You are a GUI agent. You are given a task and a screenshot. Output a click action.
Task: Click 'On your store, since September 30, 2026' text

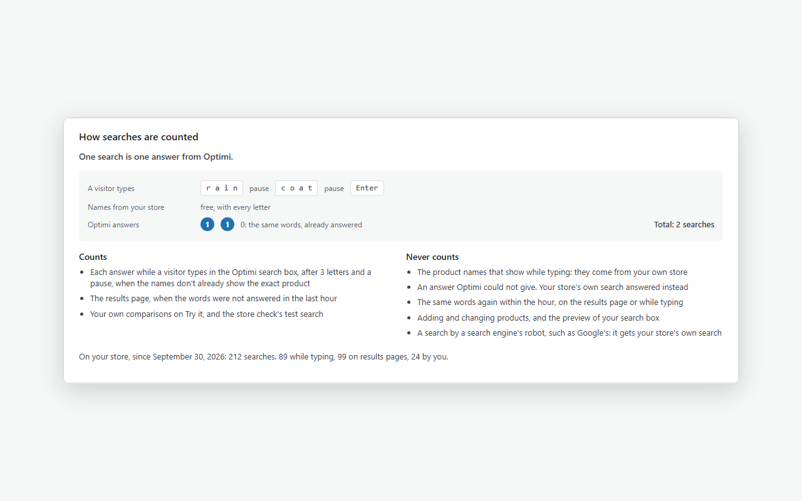[152, 357]
